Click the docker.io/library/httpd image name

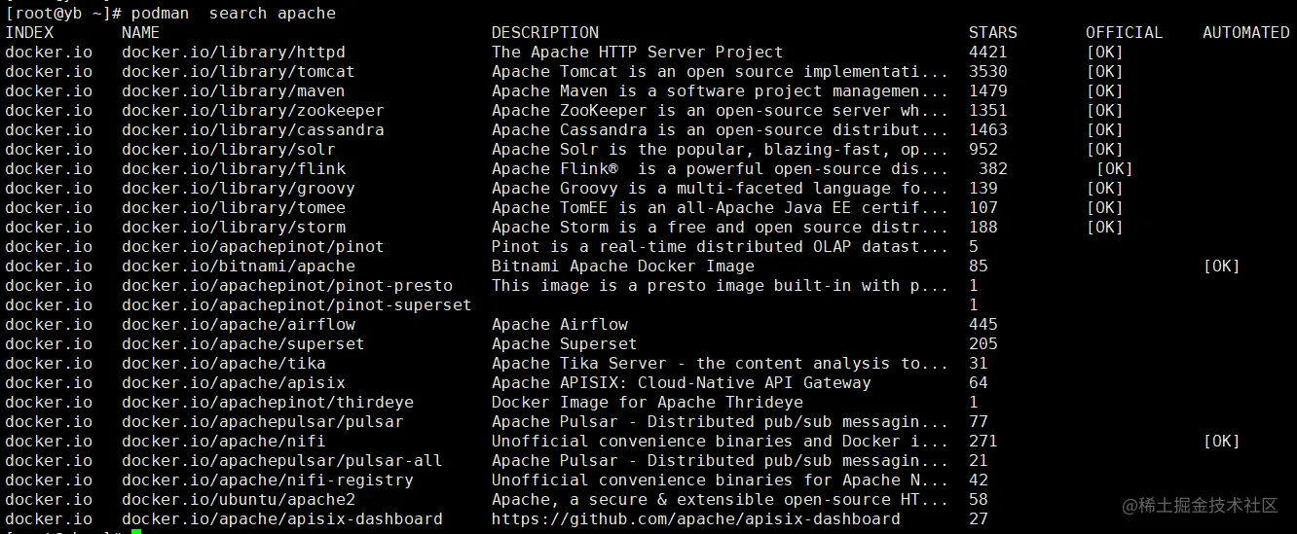coord(233,53)
